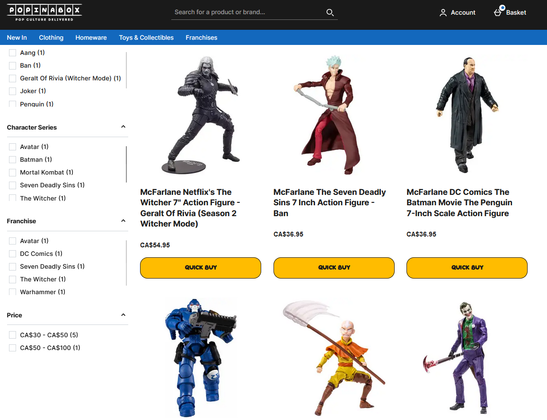Viewport: 547px width, 420px height.
Task: Collapse the Franchise filter section
Action: (x=123, y=221)
